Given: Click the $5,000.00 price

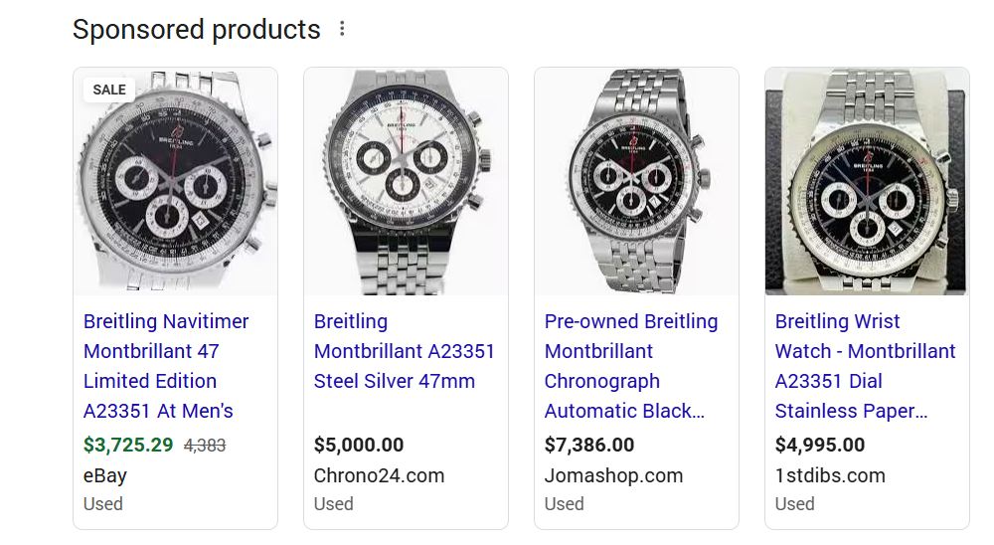Looking at the screenshot, I should tap(359, 445).
